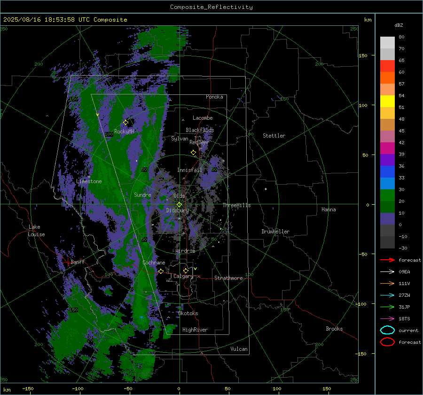The width and height of the screenshot is (423, 395).
Task: Click the 09EA legend label
Action: point(404,272)
